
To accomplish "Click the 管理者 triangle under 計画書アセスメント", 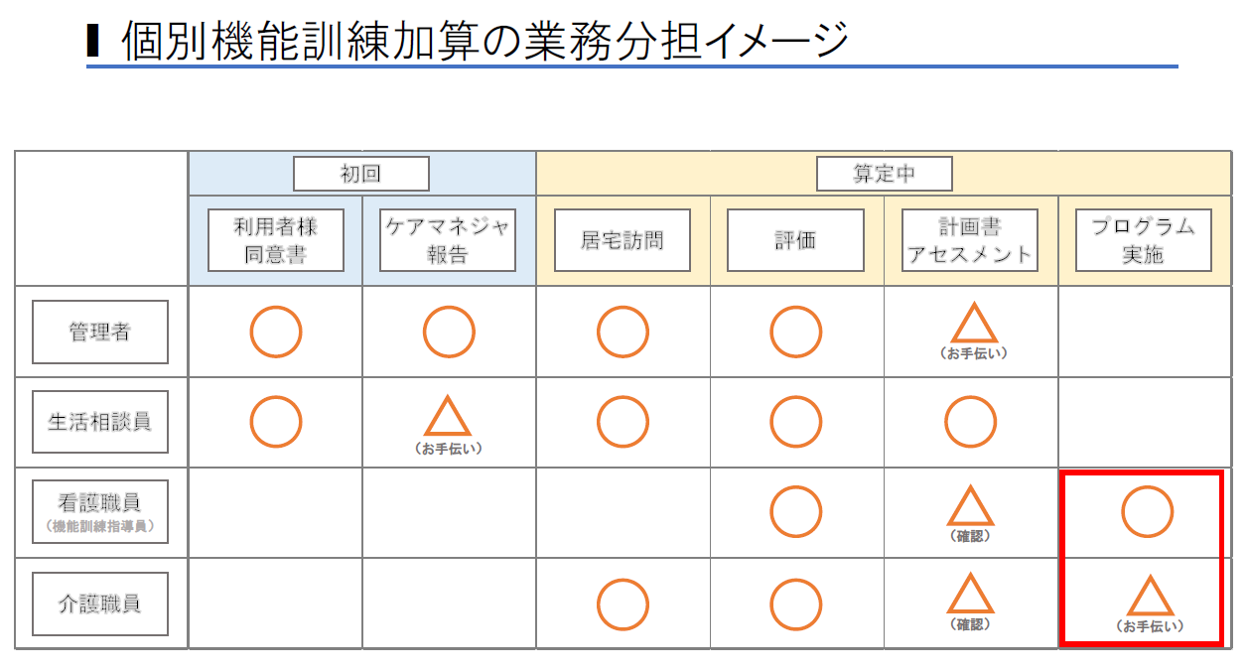I will (974, 324).
